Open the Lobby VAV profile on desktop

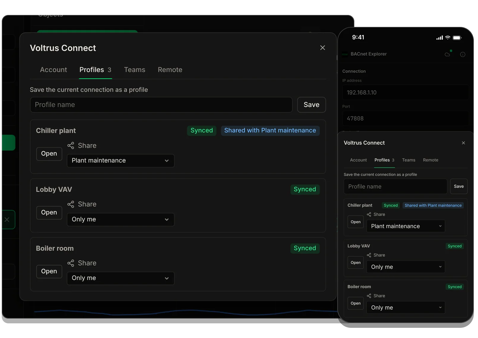tap(49, 213)
